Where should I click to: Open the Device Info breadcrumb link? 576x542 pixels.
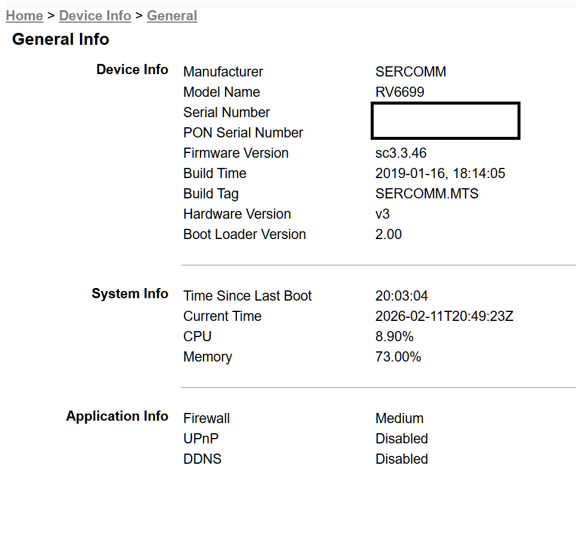[x=95, y=16]
